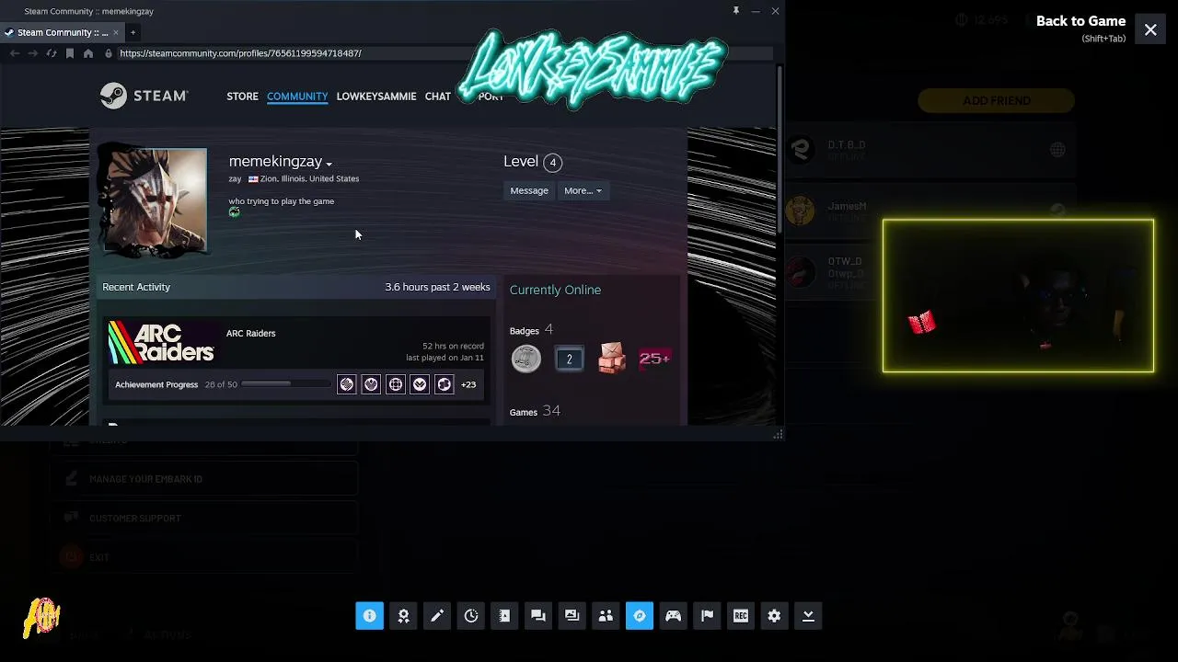Click the years-of-service '2' badge

570,359
